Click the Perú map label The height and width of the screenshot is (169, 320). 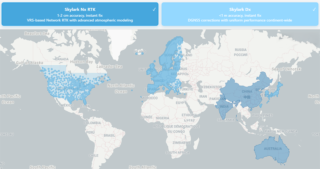[x=91, y=132]
